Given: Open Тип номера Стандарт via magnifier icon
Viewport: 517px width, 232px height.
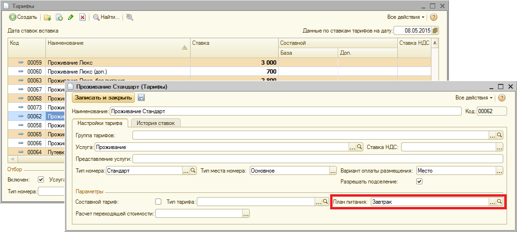Looking at the screenshot, I should 193,171.
